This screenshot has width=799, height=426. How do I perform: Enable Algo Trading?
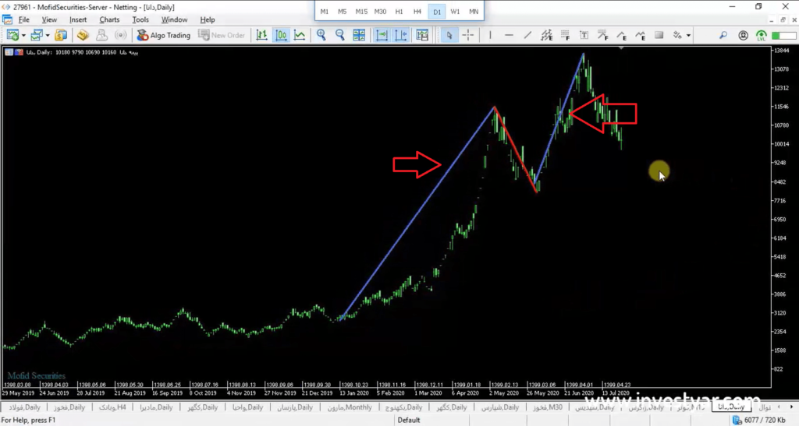[164, 35]
